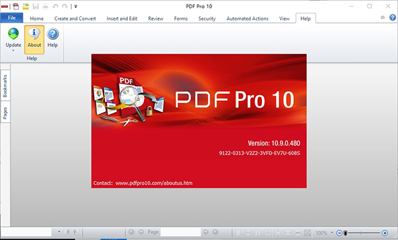398x240 pixels.
Task: Click the fit page icon beside 100%
Action: point(307,233)
